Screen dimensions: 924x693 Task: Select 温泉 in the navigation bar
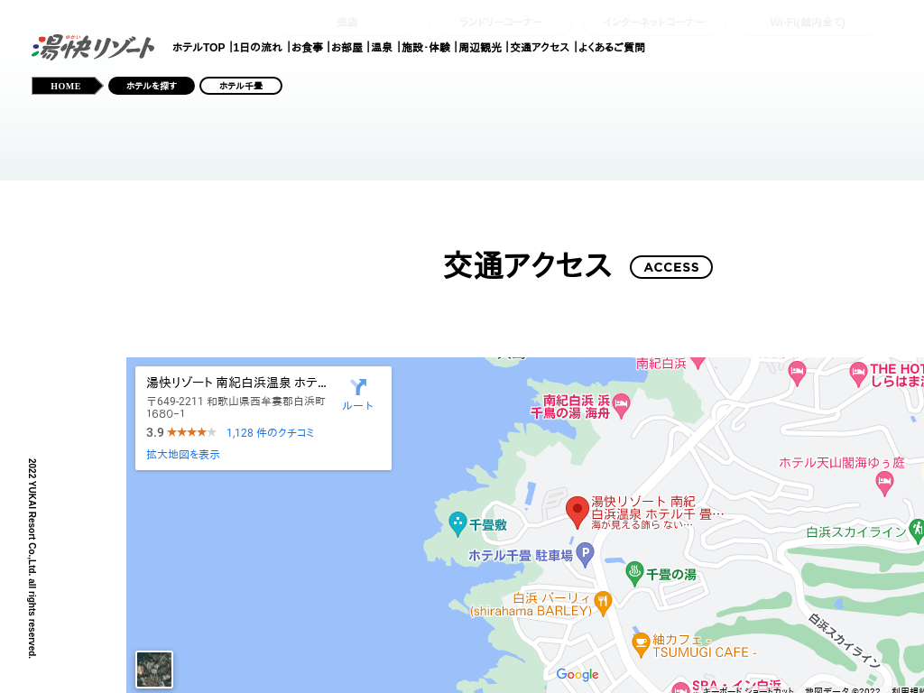(x=382, y=47)
